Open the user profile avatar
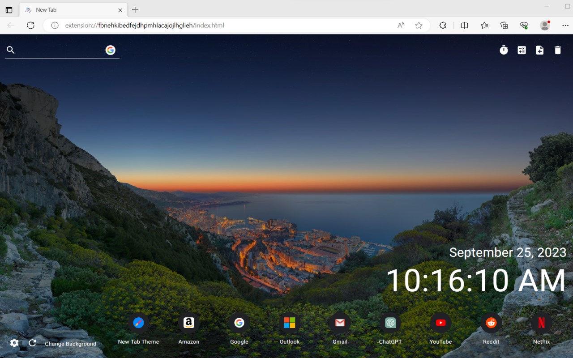This screenshot has width=573, height=358. (545, 26)
